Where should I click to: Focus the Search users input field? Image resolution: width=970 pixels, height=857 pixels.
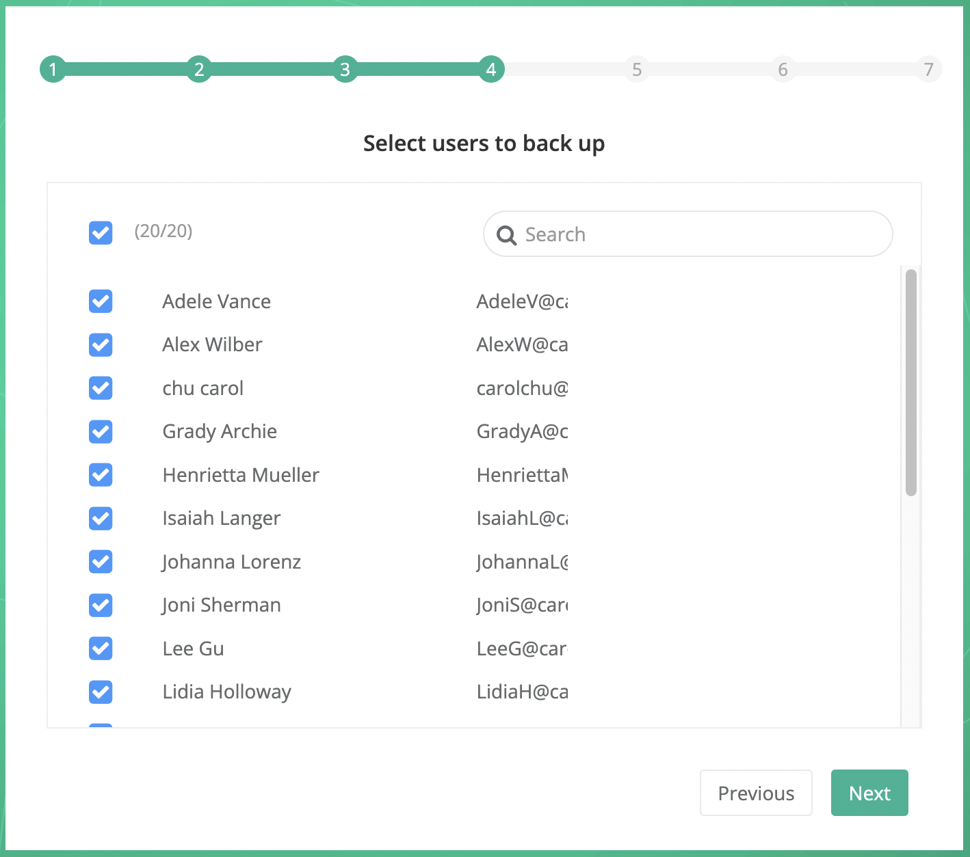coord(688,234)
